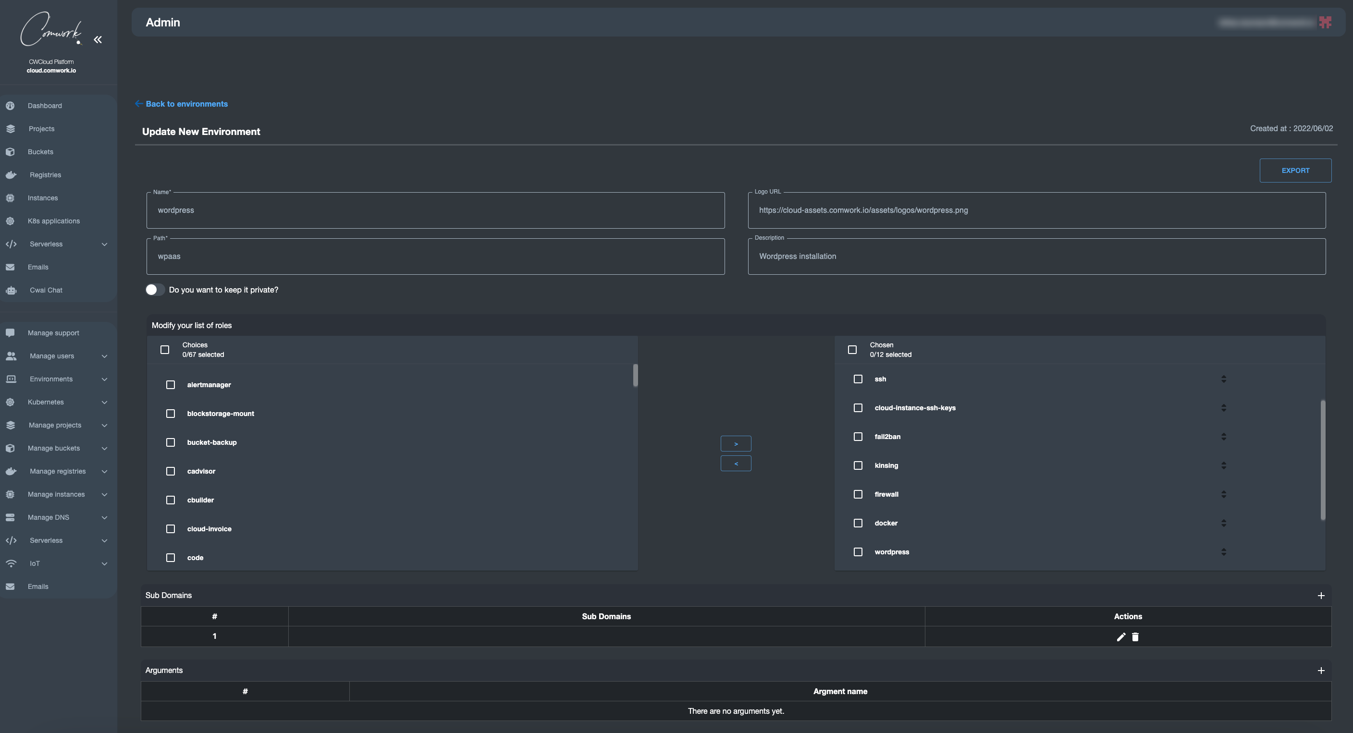
Task: Click the Kubernetes helm wheel icon
Action: pyautogui.click(x=10, y=402)
